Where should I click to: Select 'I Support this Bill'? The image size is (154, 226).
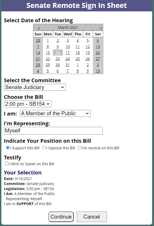pos(8,147)
